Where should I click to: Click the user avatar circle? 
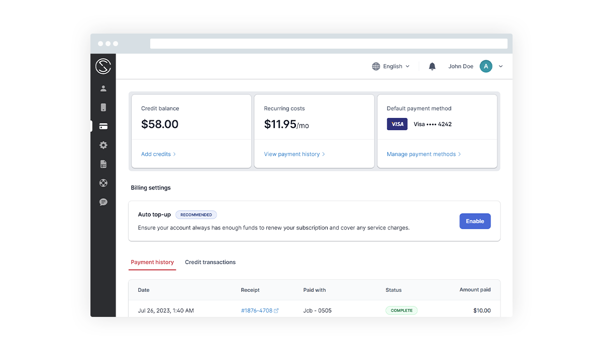tap(486, 66)
